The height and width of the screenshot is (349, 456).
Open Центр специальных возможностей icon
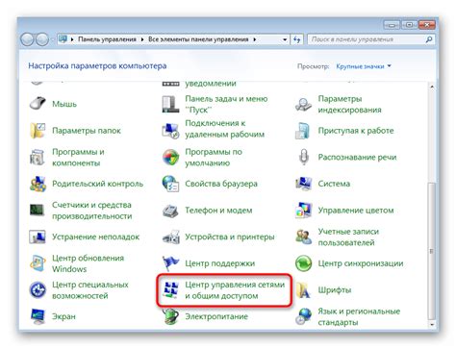[x=38, y=290]
